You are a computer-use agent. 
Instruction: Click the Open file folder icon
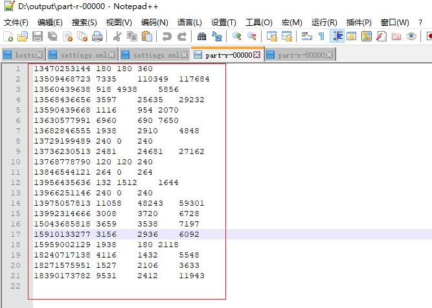point(23,36)
